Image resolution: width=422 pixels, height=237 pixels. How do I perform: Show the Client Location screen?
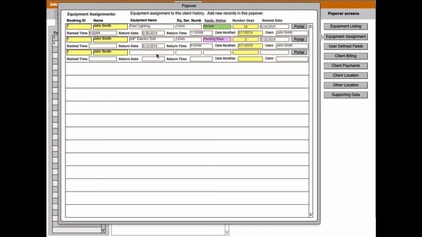pyautogui.click(x=346, y=75)
